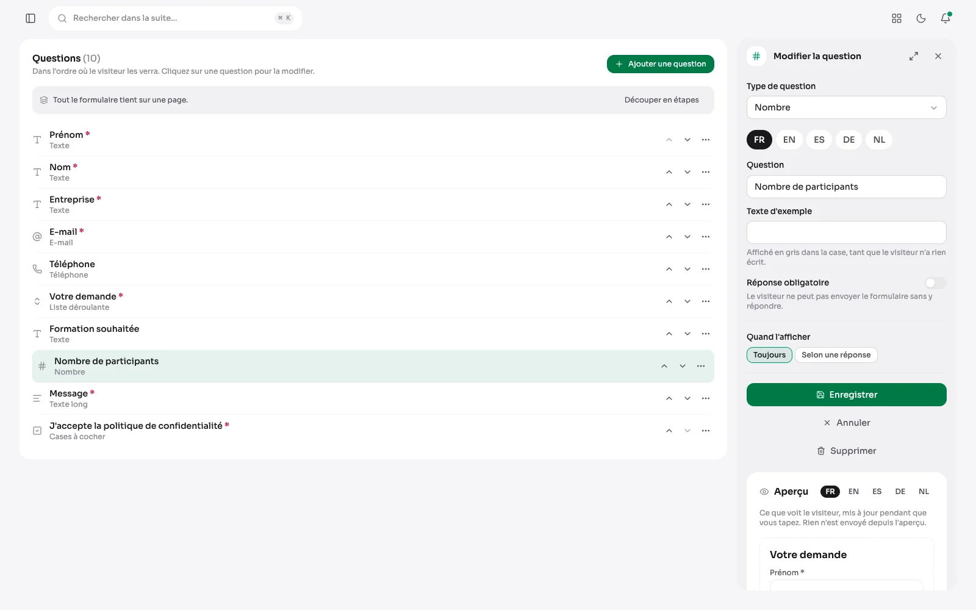976x610 pixels.
Task: Switch Aperçu preview to EN
Action: (853, 492)
